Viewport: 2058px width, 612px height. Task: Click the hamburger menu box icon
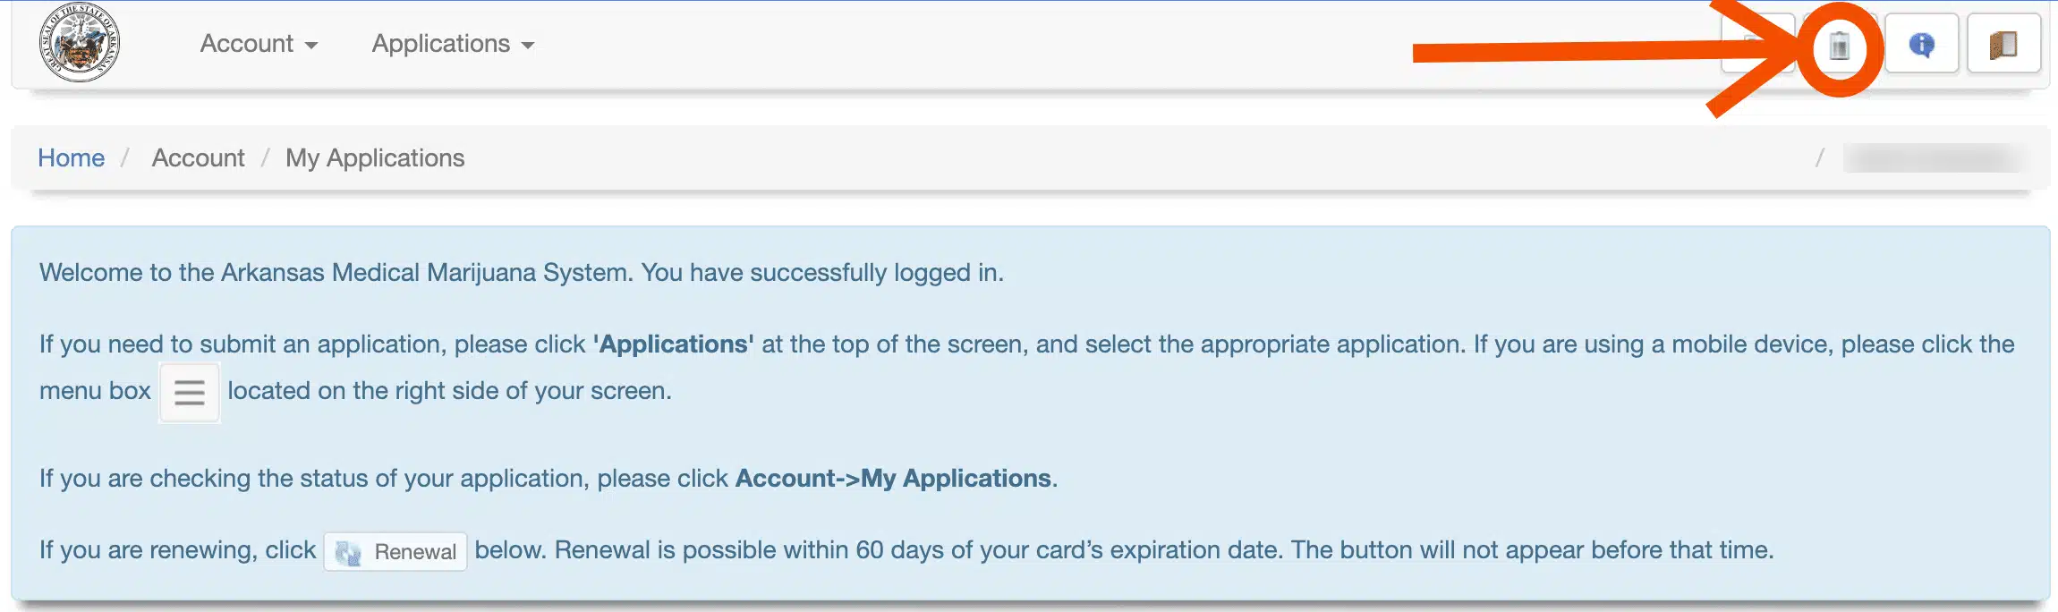point(190,392)
